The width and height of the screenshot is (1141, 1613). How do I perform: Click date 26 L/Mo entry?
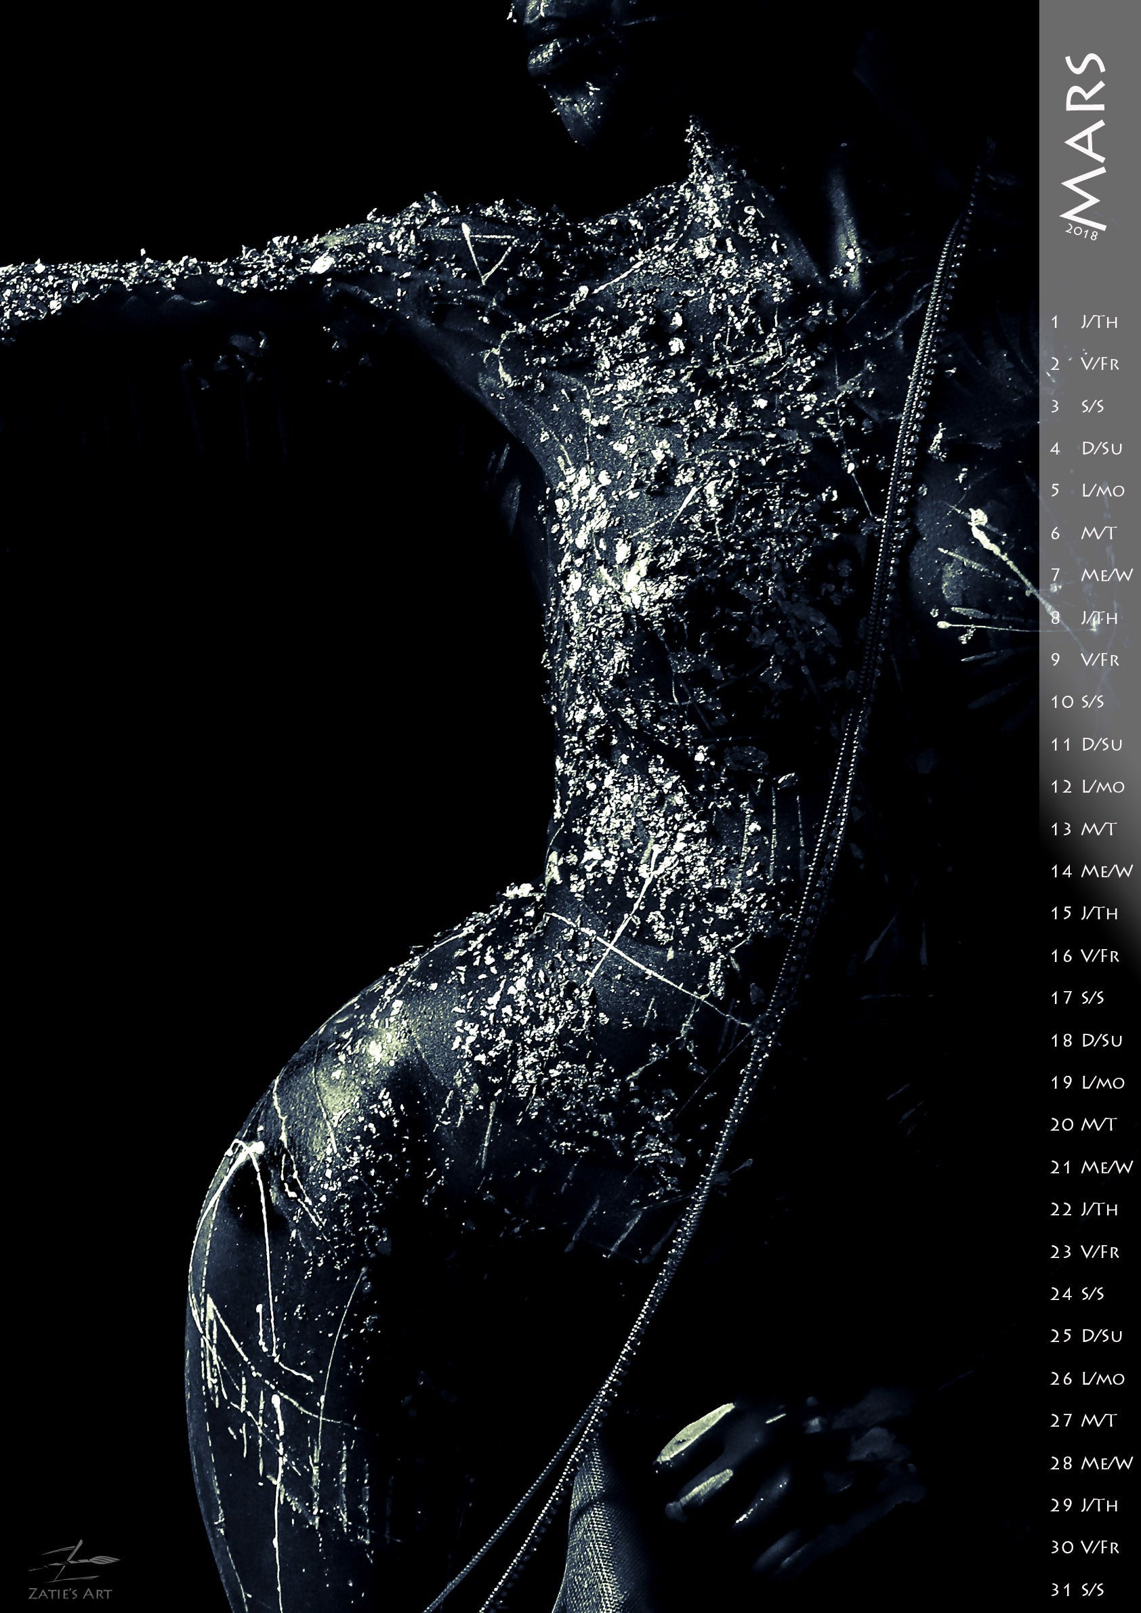1087,1379
